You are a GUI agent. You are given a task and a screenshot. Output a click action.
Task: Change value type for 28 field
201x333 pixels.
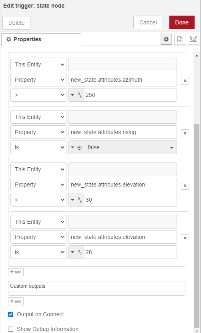click(x=76, y=252)
